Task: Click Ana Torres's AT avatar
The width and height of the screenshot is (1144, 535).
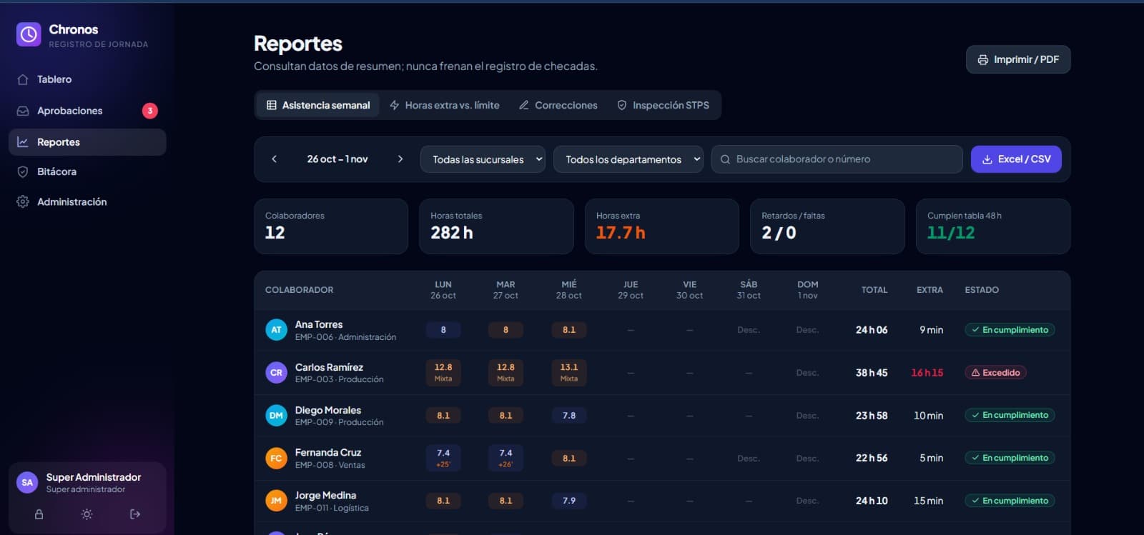Action: click(x=276, y=330)
